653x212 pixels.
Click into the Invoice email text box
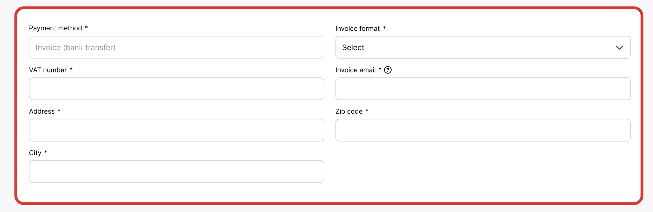[483, 89]
